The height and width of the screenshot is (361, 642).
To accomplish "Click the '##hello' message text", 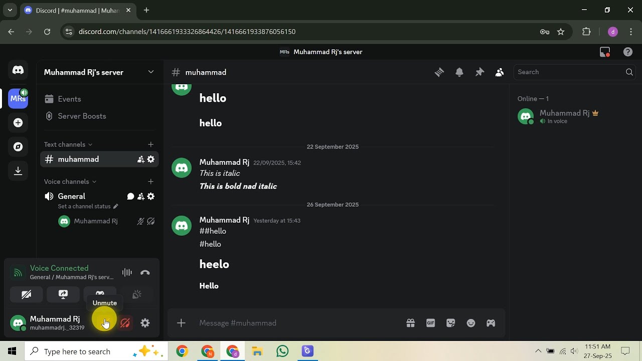I will [x=213, y=231].
